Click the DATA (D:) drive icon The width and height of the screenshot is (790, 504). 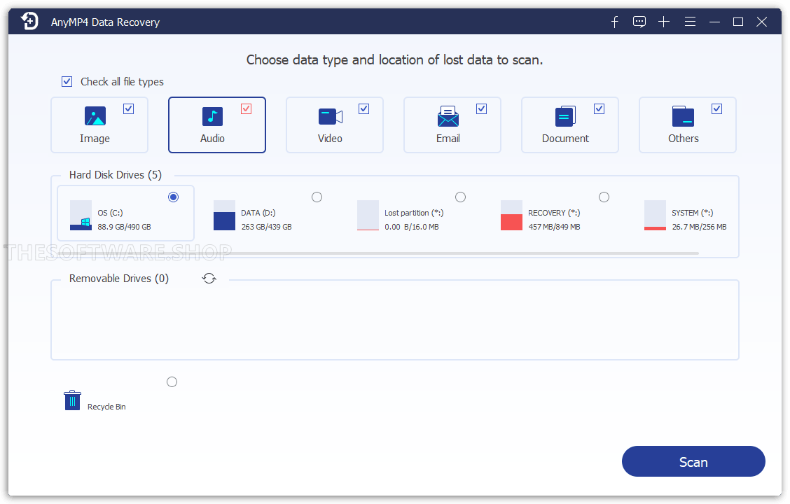pos(224,216)
